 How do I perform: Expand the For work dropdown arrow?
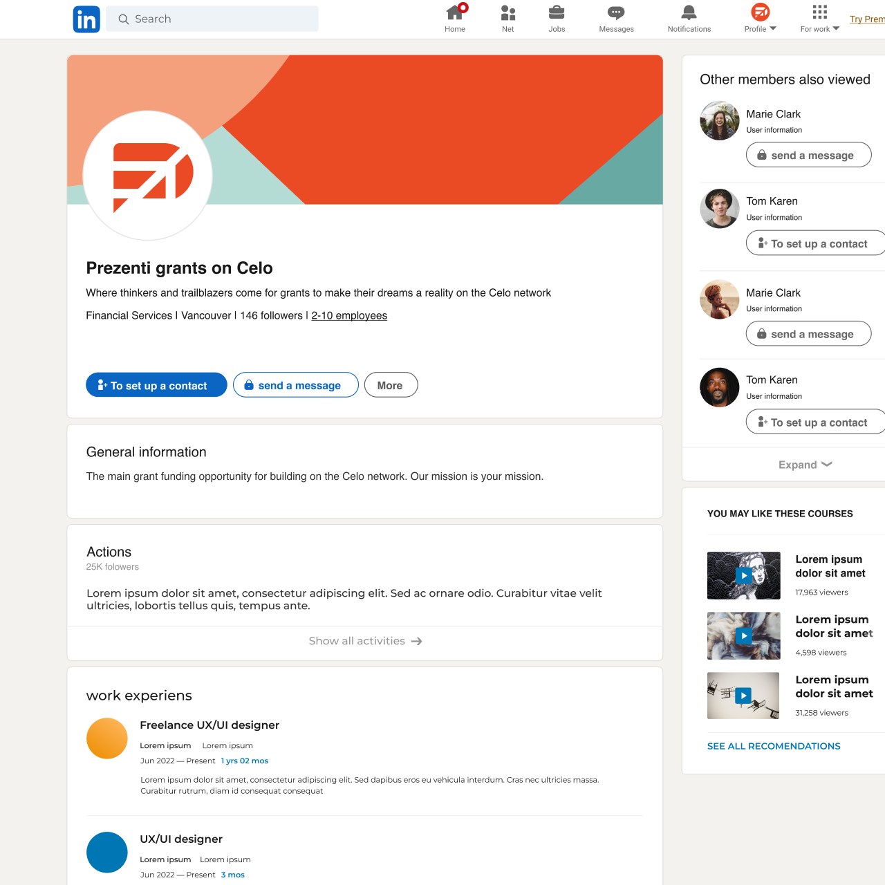pyautogui.click(x=836, y=28)
